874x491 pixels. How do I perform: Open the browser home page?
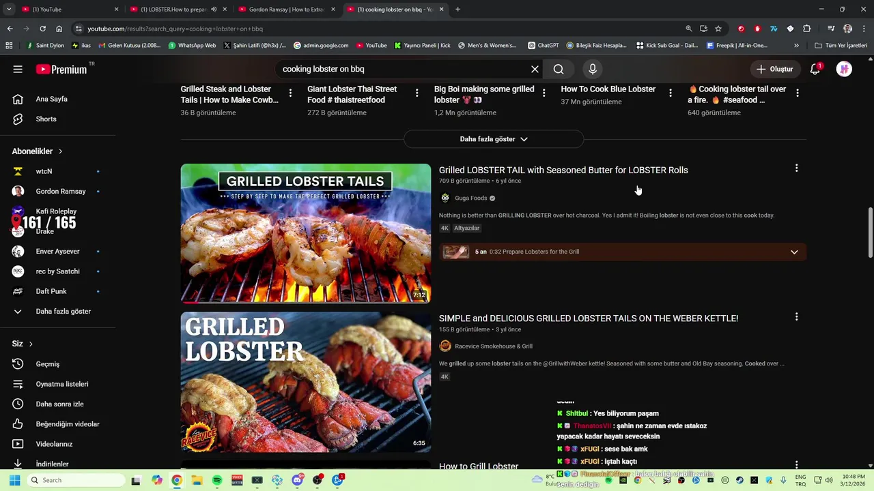[59, 29]
